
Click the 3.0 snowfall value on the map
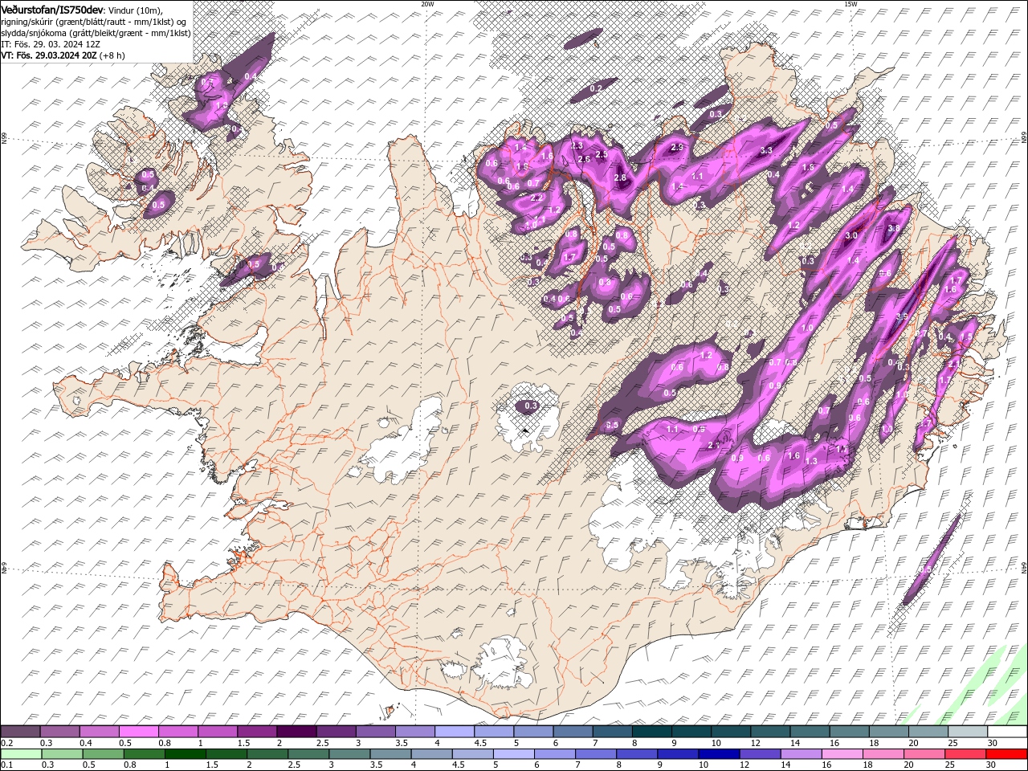[852, 235]
